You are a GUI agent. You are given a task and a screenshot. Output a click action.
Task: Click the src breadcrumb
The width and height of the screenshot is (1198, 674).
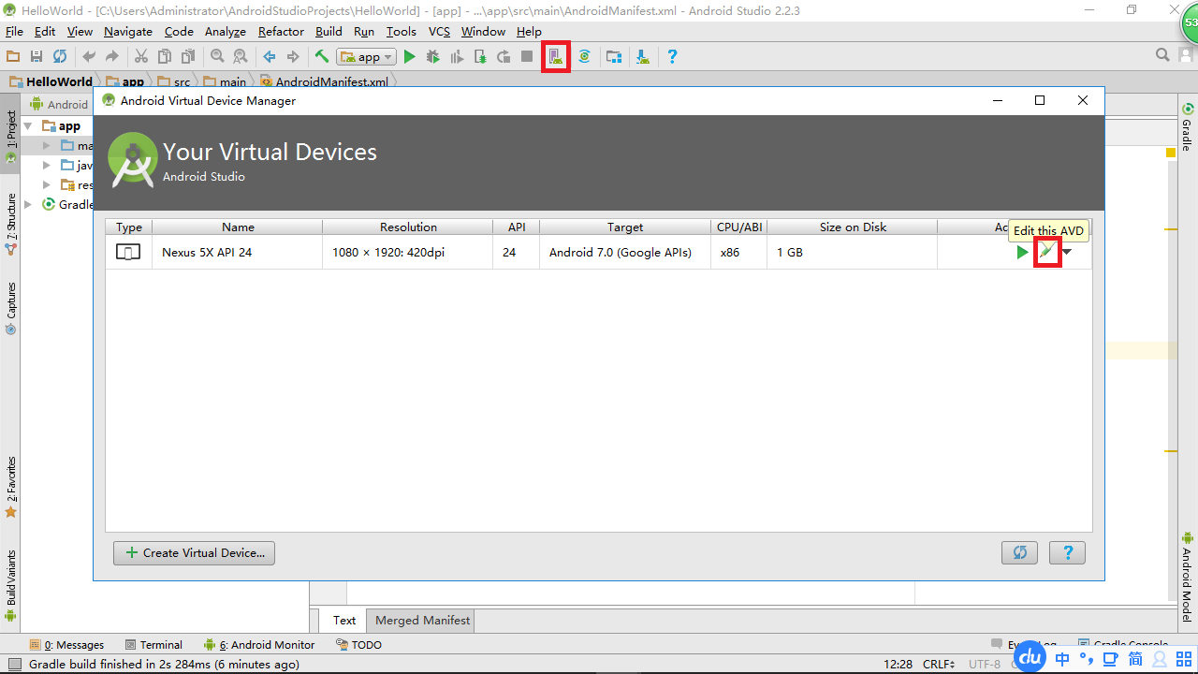tap(174, 81)
